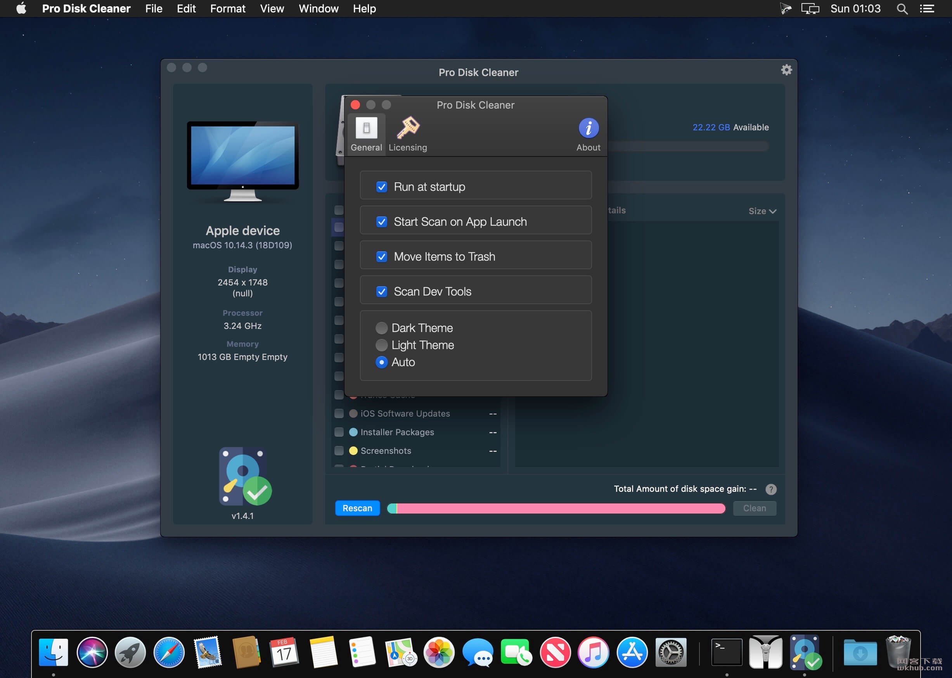The width and height of the screenshot is (952, 678).
Task: Select the Installer Packages row
Action: [416, 432]
